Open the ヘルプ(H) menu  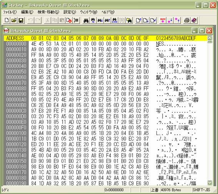(x=108, y=12)
